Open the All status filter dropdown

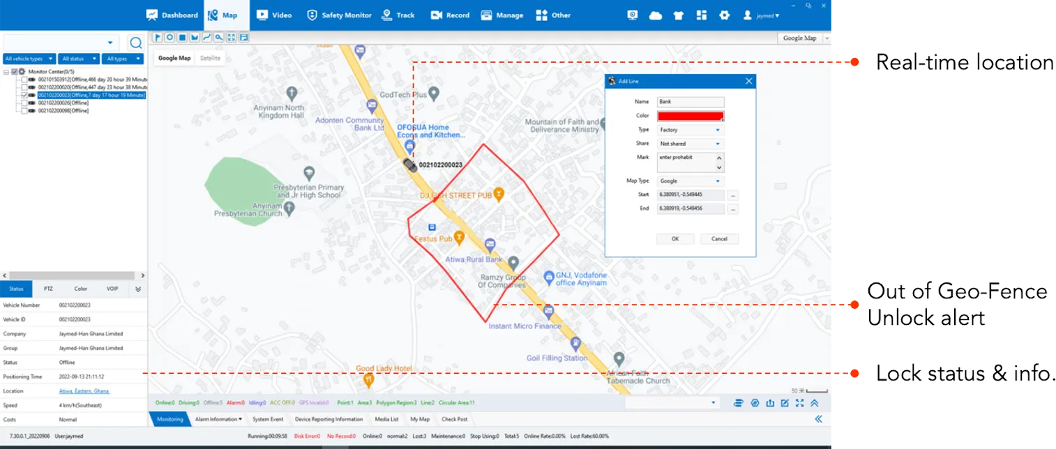click(79, 59)
